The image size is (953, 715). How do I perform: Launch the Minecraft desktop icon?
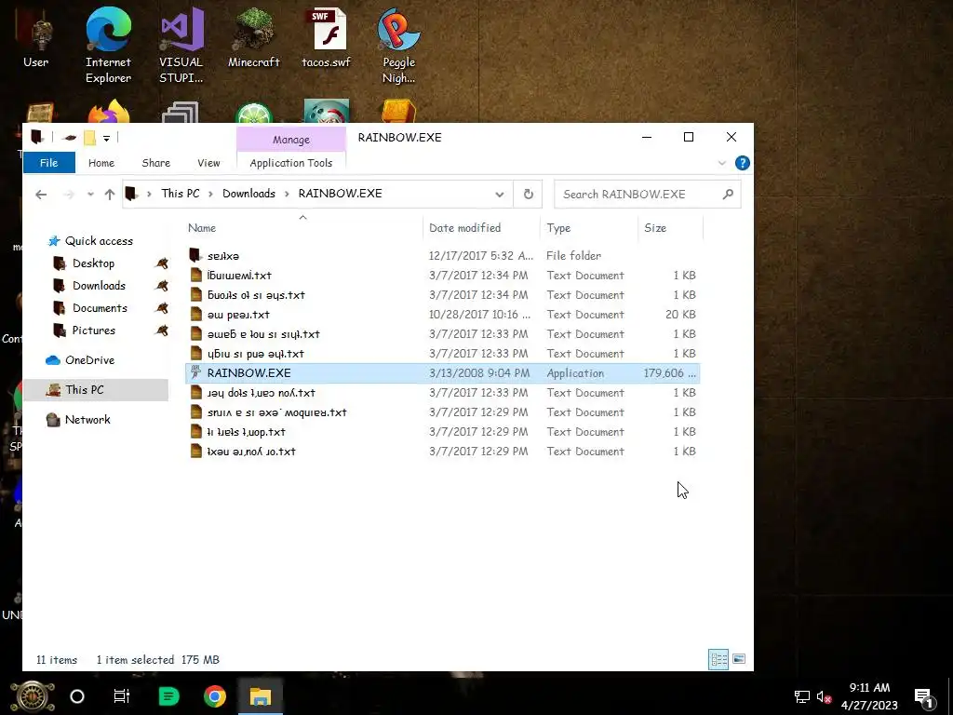pyautogui.click(x=253, y=37)
